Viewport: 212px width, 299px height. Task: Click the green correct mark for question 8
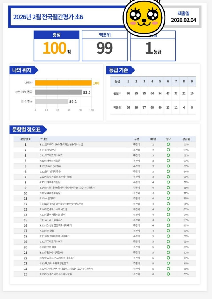coord(168,182)
